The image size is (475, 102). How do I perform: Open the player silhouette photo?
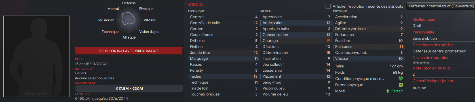coord(36,56)
